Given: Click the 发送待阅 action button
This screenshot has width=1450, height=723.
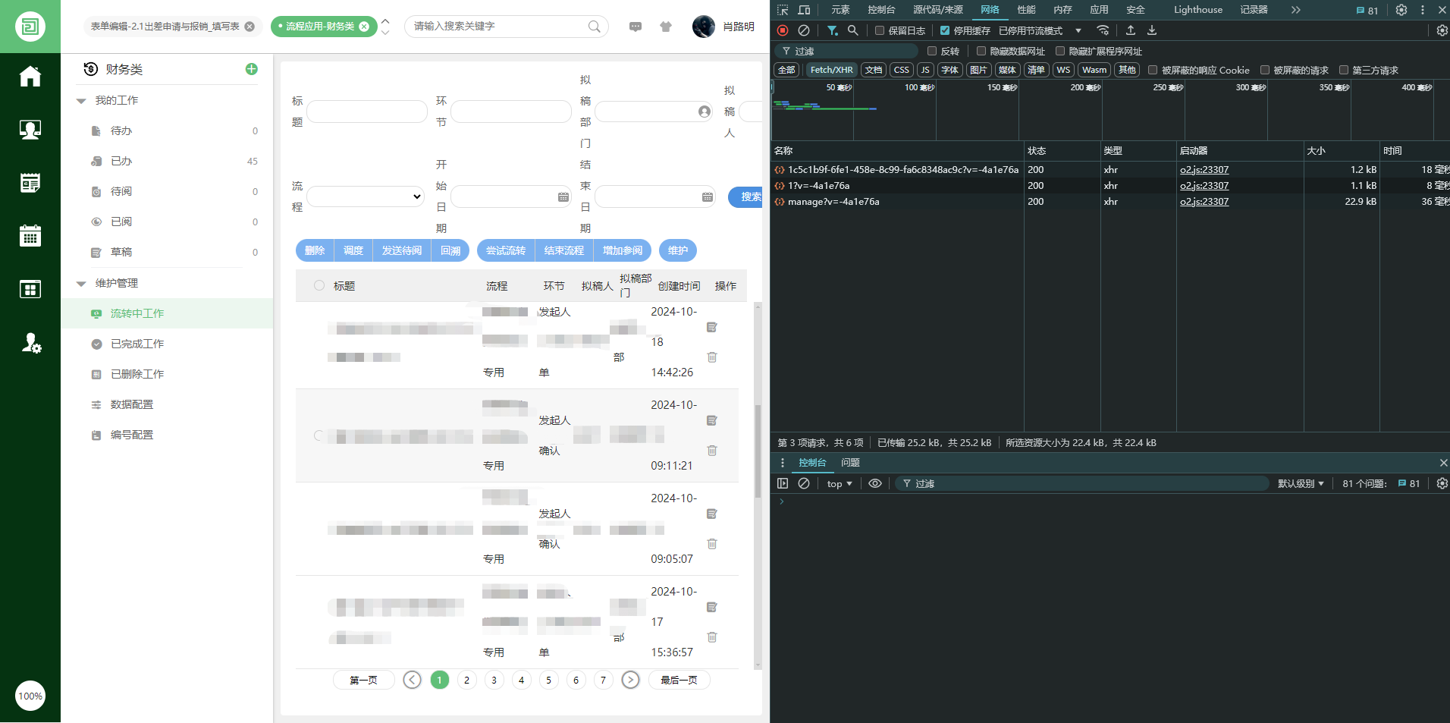Looking at the screenshot, I should [x=402, y=250].
